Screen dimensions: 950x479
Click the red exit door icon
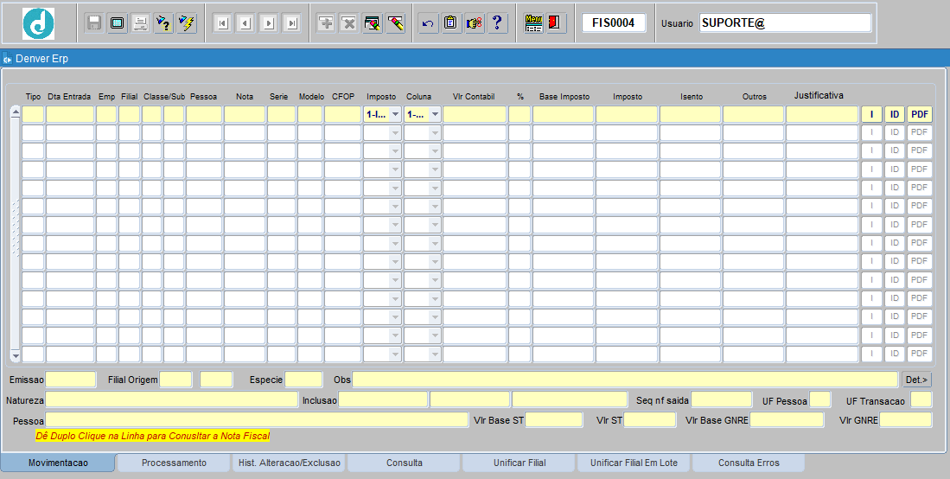click(556, 23)
